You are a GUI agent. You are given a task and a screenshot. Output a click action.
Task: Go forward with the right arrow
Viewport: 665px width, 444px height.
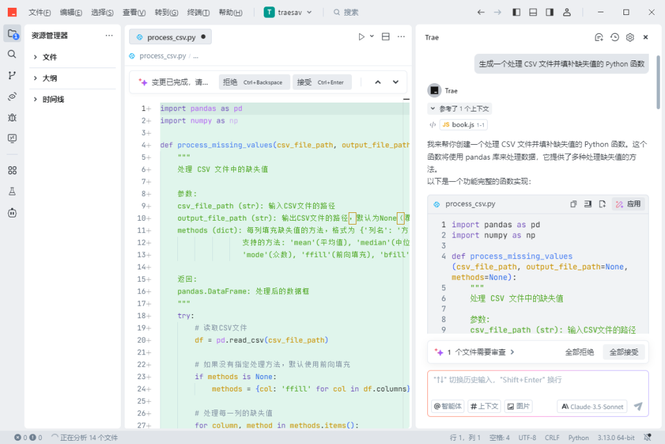[497, 12]
